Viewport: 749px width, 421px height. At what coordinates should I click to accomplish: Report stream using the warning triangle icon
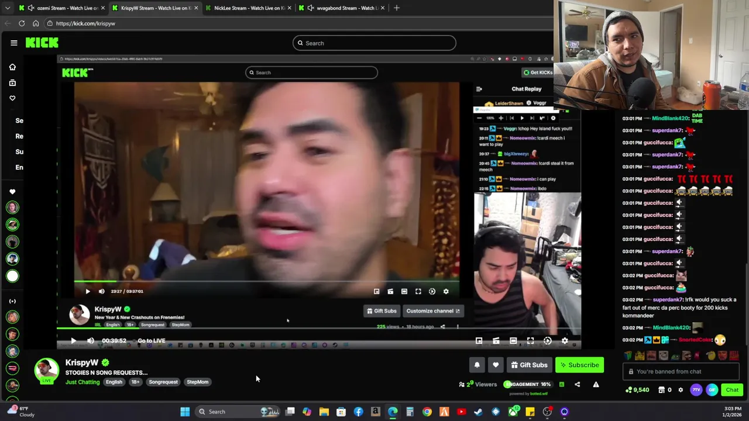click(596, 384)
